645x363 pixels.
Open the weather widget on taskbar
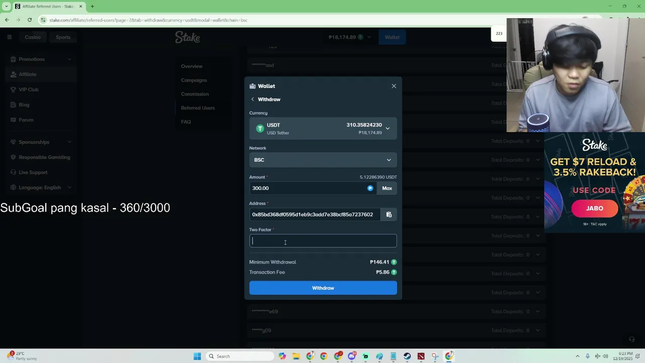pos(23,356)
